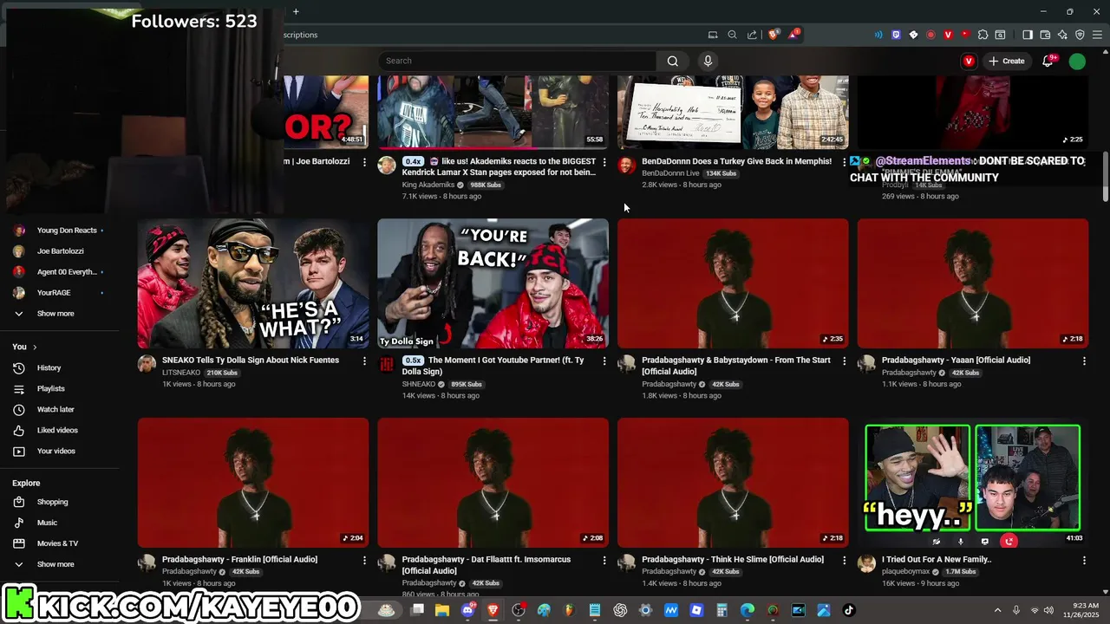Click the zoom magnifier icon in address bar
This screenshot has height=624, width=1110.
732,35
